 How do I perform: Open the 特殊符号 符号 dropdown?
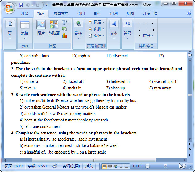click(x=146, y=36)
